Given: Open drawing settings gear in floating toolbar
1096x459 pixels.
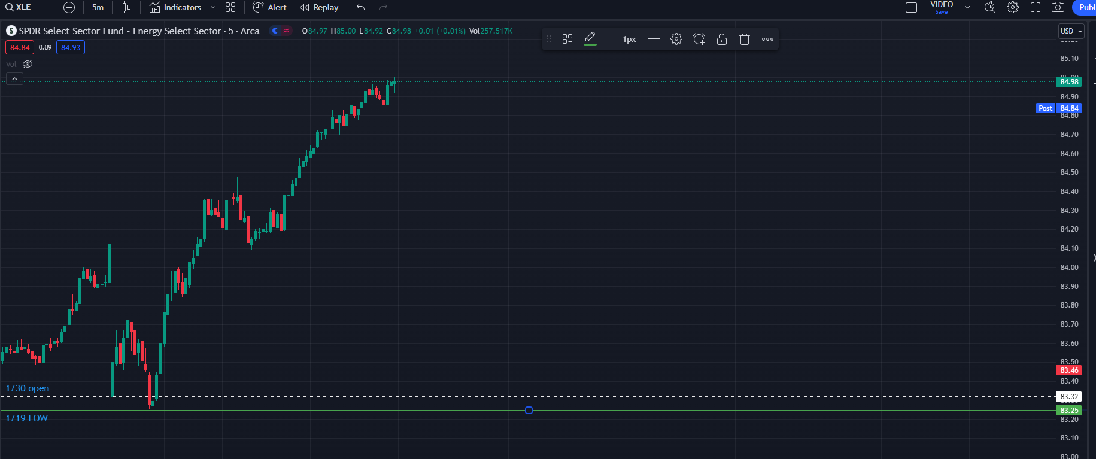Looking at the screenshot, I should point(676,39).
